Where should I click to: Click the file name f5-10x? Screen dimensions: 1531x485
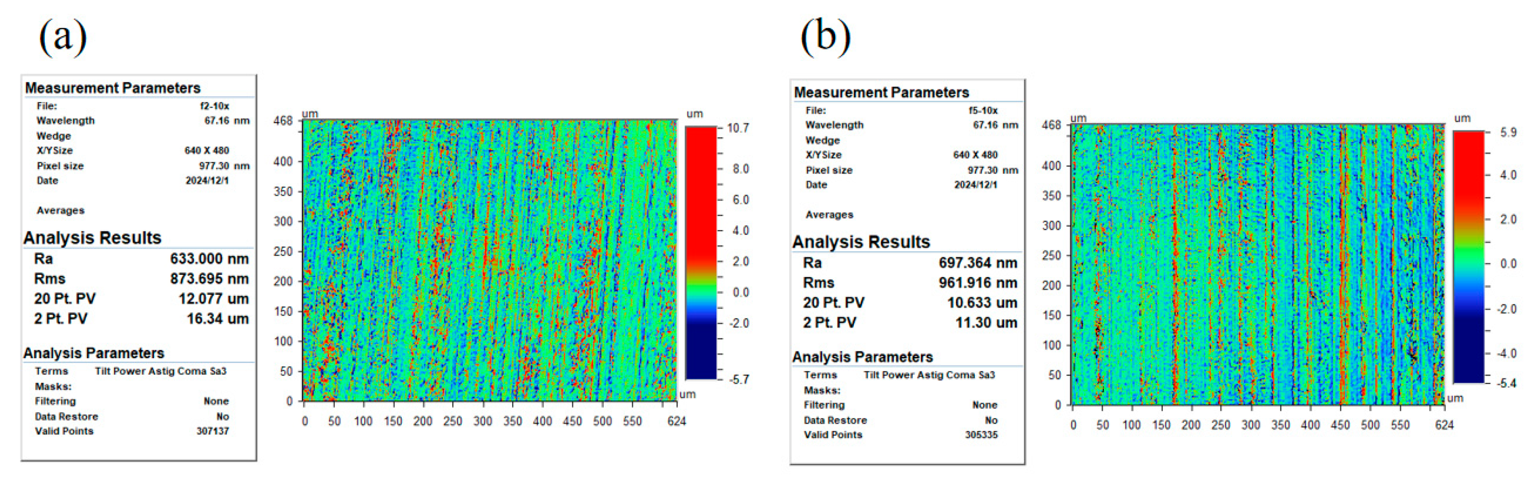(983, 110)
